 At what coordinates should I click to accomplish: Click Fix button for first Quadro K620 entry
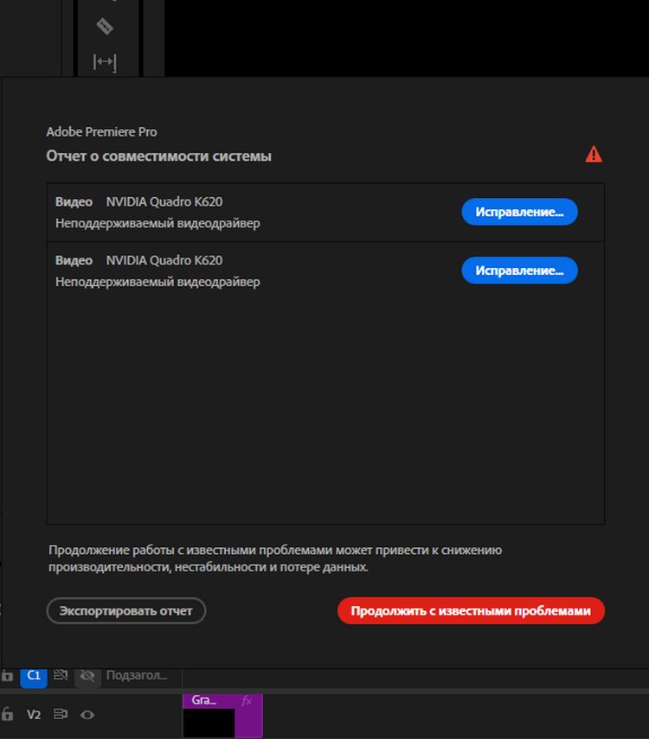point(519,212)
